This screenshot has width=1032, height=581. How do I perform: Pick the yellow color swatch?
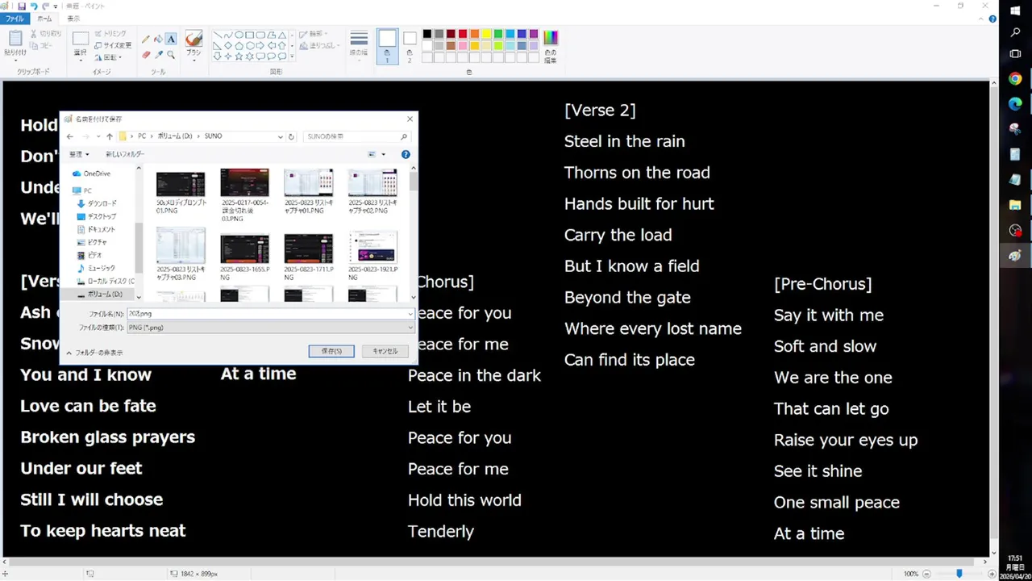pos(486,34)
